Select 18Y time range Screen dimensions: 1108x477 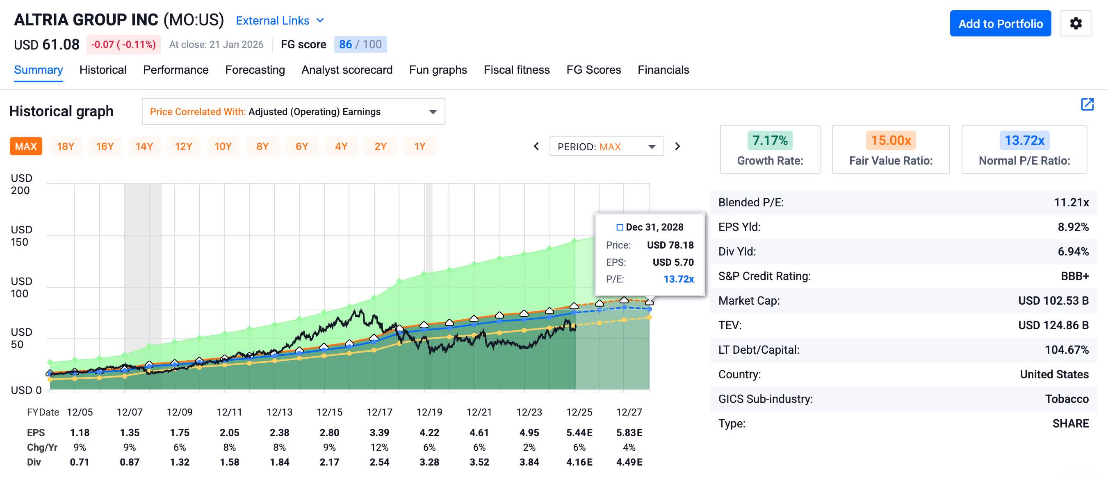[65, 147]
